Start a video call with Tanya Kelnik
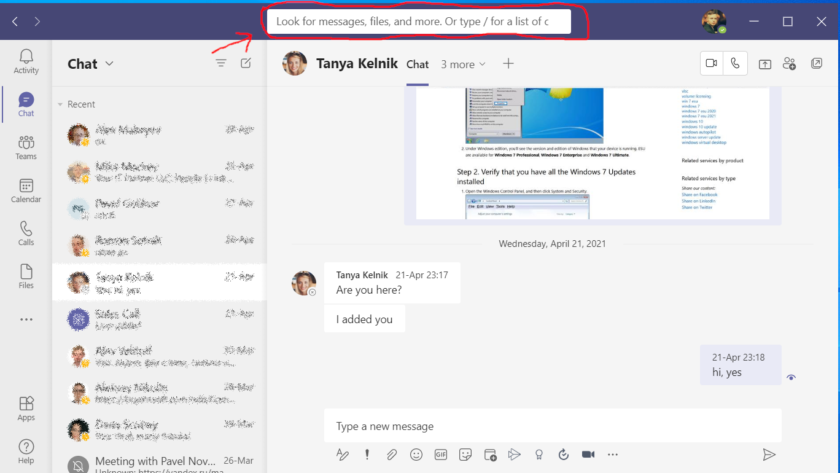The height and width of the screenshot is (473, 840). (711, 63)
